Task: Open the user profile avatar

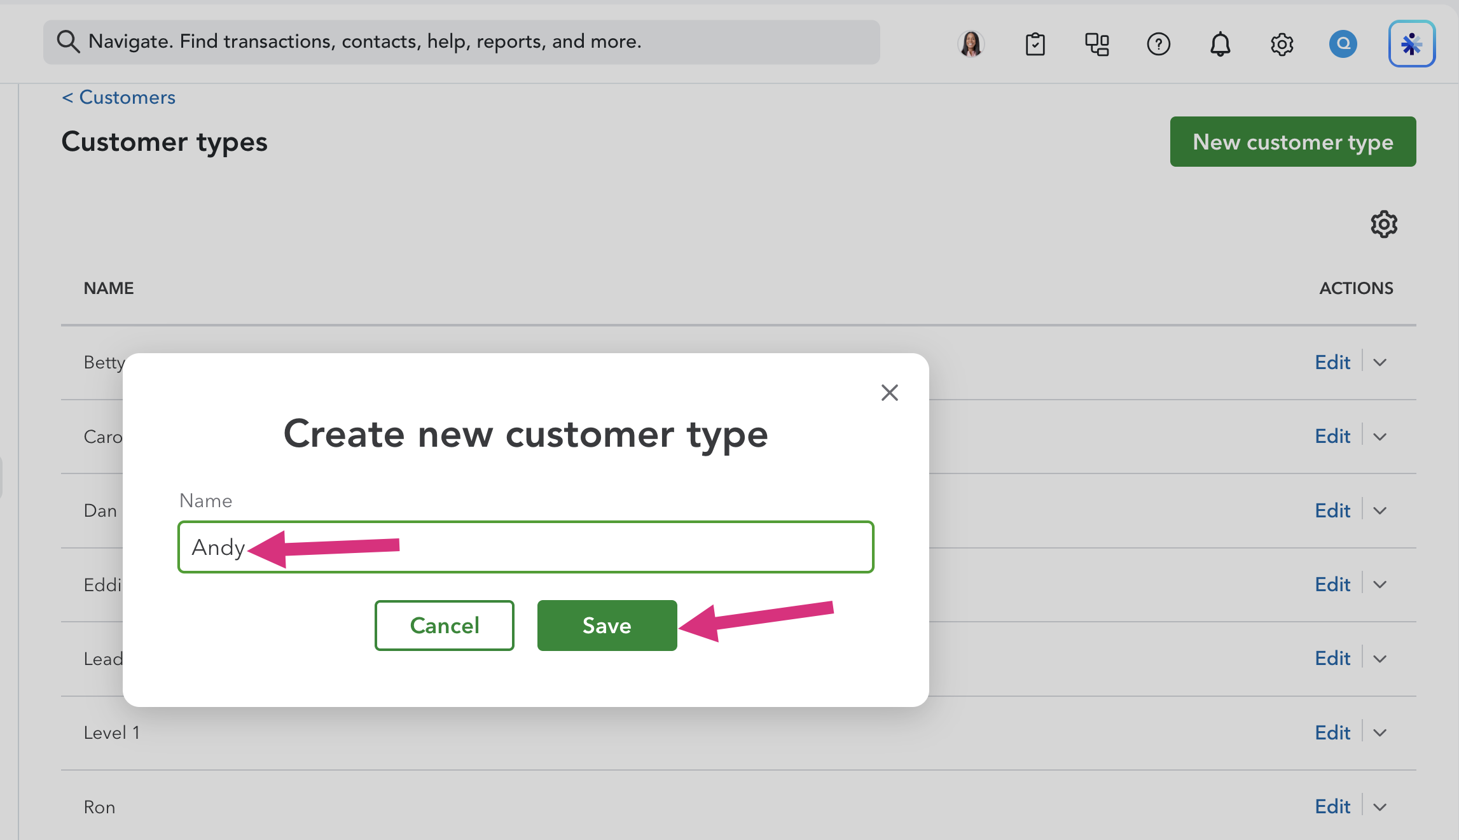Action: (x=971, y=44)
